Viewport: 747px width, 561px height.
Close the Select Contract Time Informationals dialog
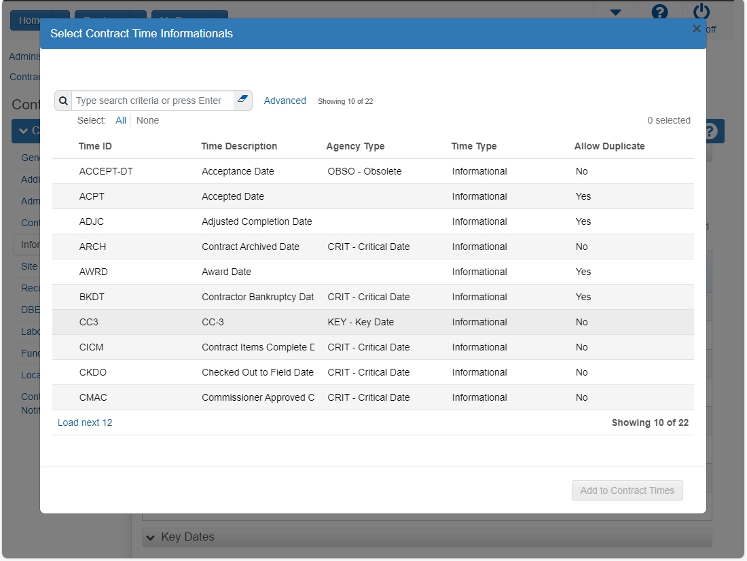tap(697, 29)
